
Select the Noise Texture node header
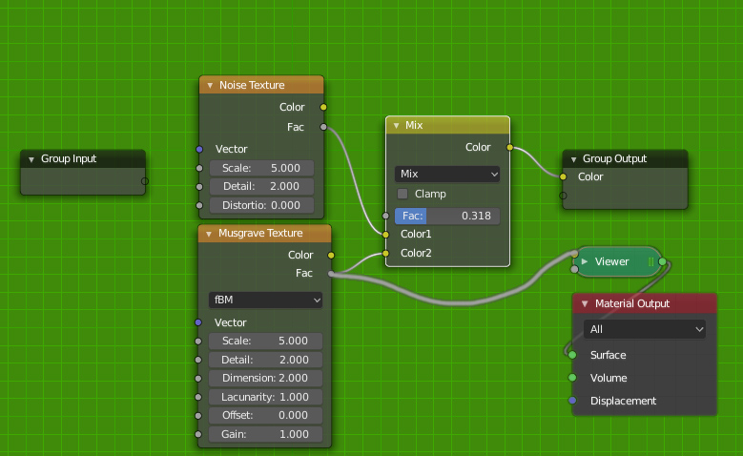tap(261, 85)
